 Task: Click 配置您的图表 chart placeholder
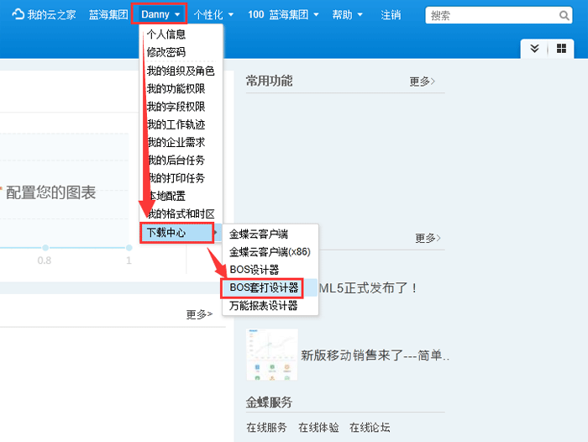[50, 192]
